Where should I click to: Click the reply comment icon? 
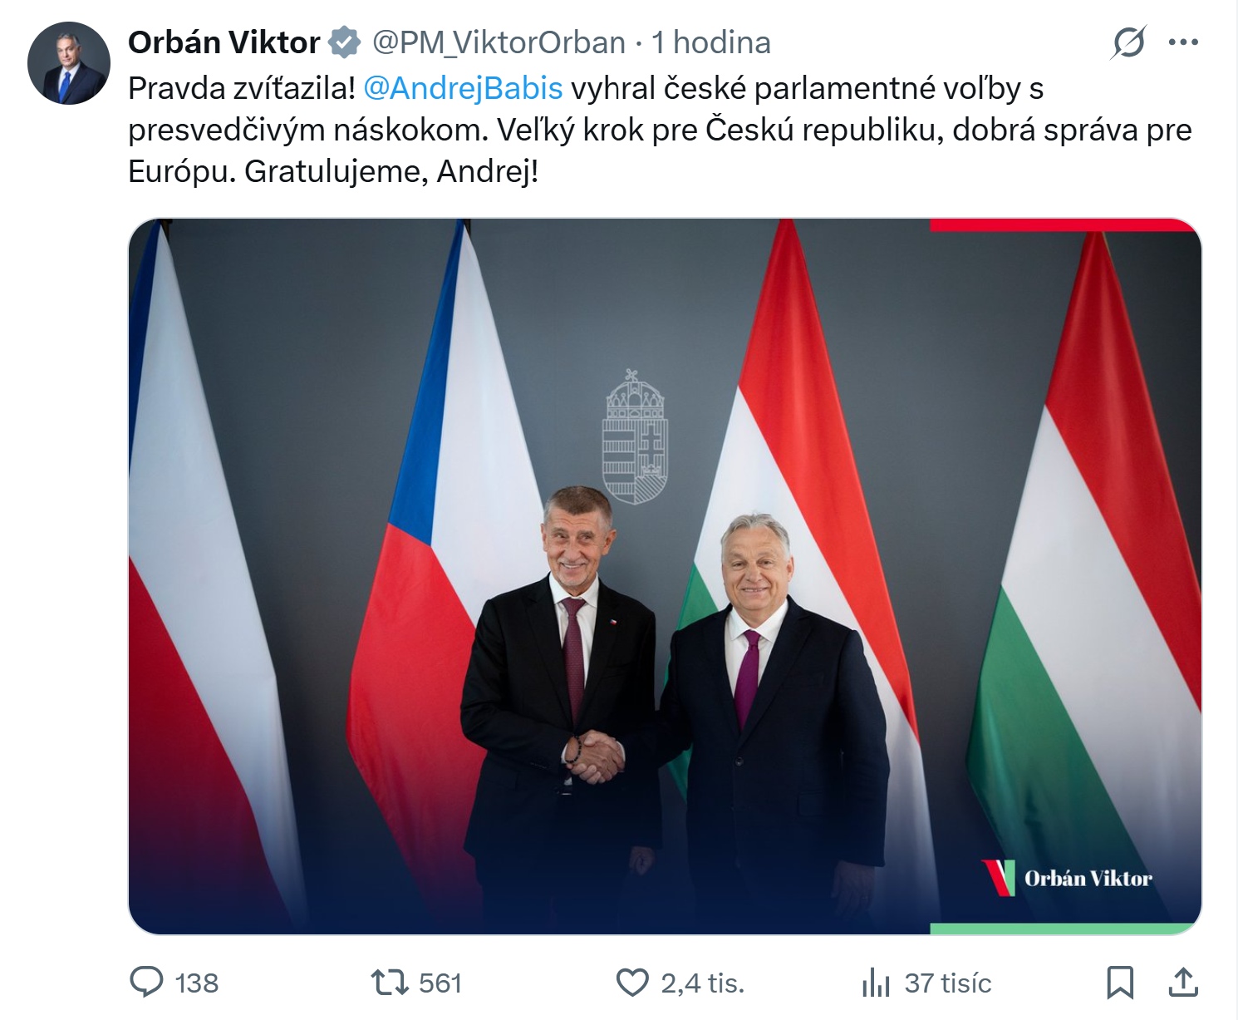coord(147,983)
